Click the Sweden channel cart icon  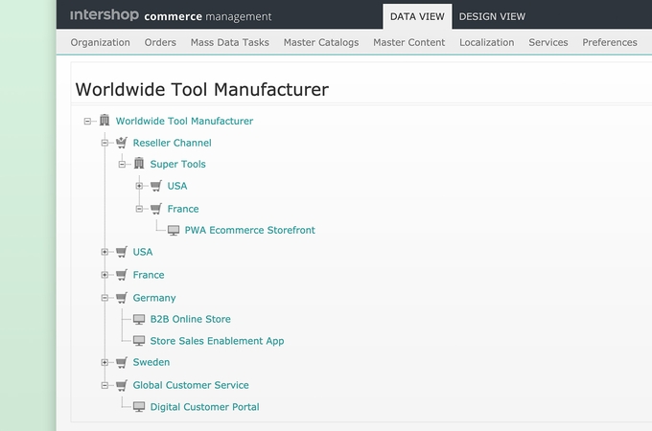pos(122,362)
